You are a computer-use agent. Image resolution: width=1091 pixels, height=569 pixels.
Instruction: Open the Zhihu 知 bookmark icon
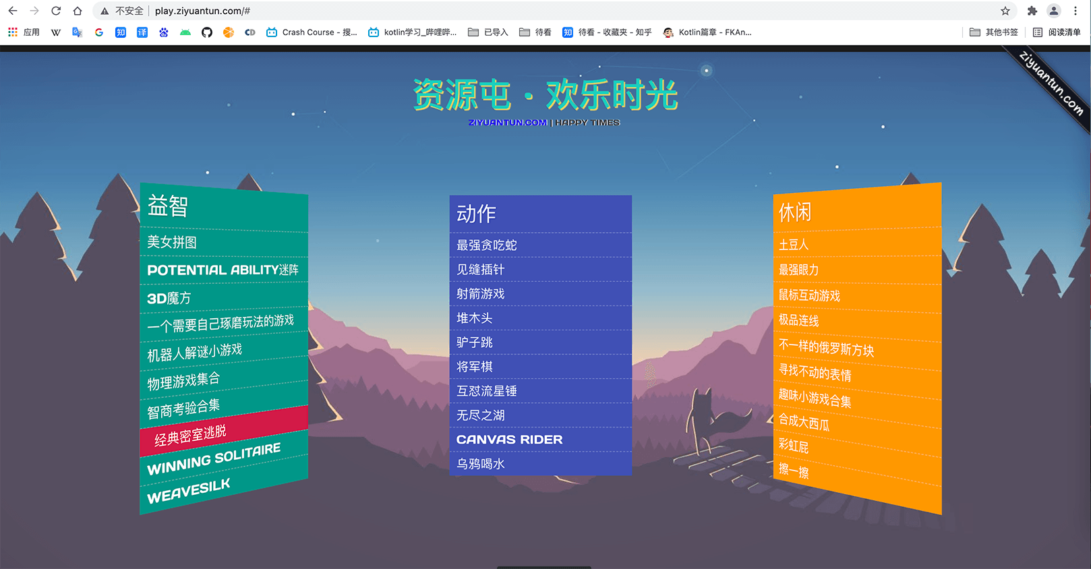pyautogui.click(x=121, y=32)
